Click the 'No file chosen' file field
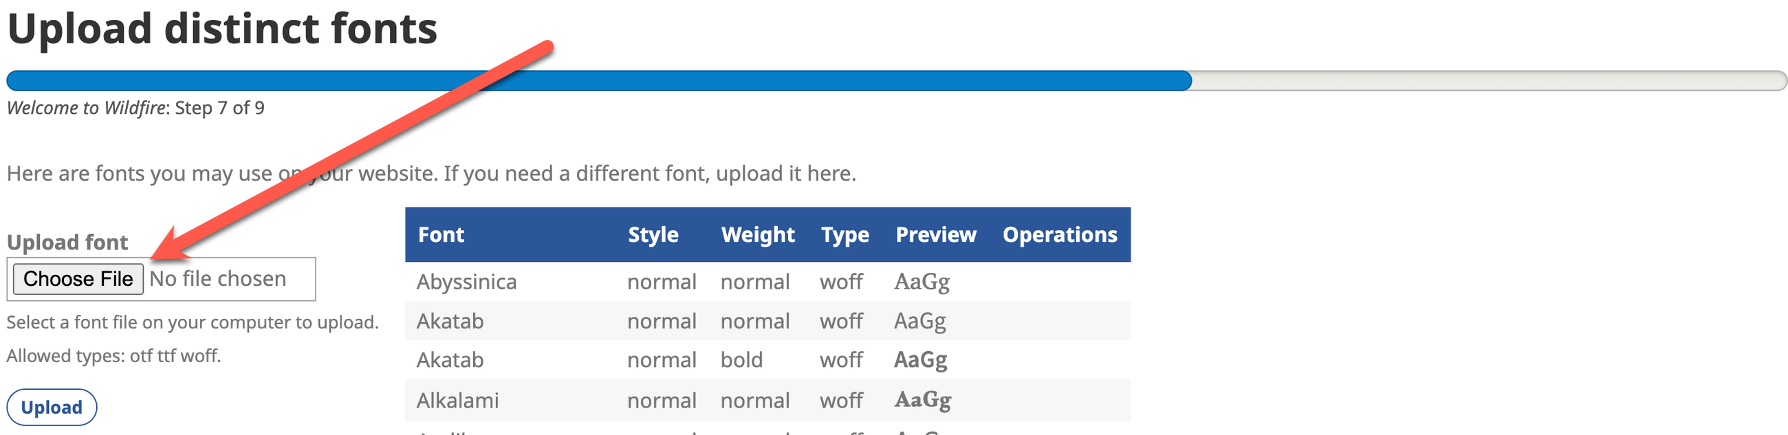 click(217, 279)
